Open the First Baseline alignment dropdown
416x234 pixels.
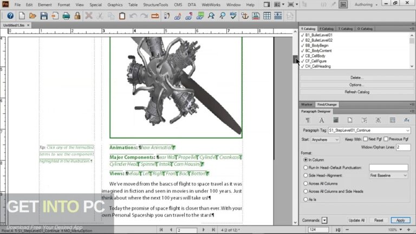(x=388, y=175)
